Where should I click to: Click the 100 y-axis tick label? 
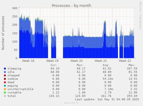(15, 41)
